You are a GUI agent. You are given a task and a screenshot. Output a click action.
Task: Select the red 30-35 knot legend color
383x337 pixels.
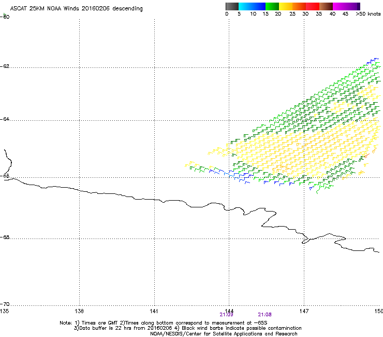(x=313, y=6)
